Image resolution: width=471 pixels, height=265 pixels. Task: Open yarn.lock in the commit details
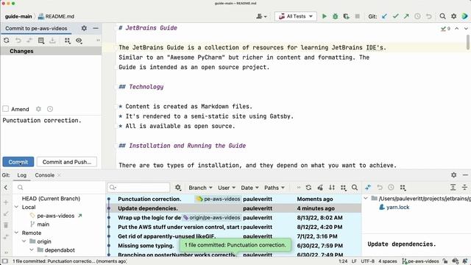[397, 208]
